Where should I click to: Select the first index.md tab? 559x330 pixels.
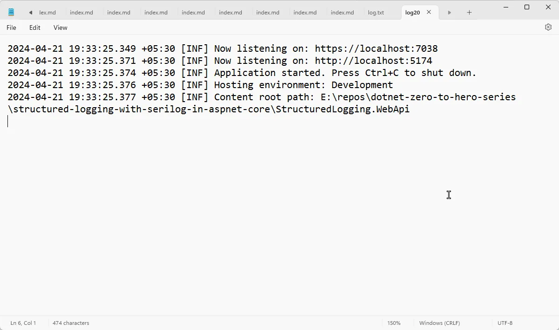[82, 13]
